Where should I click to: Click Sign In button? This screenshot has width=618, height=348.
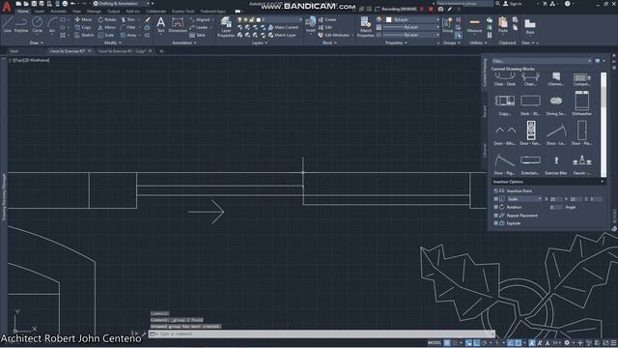(512, 4)
